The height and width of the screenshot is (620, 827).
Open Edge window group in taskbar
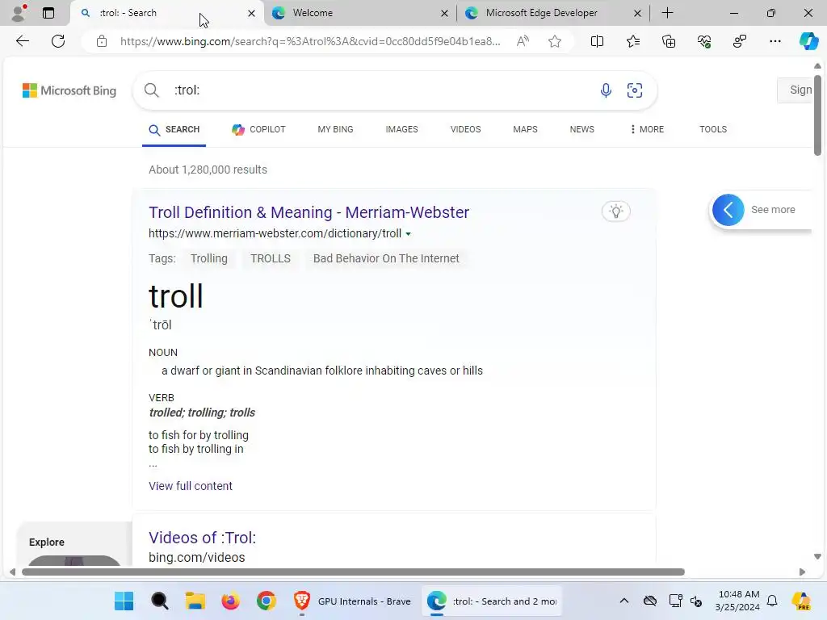coord(492,601)
